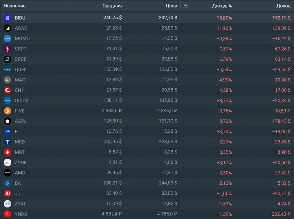Click the ACAD ticker name
Viewport: 294px width, 219px height.
pyautogui.click(x=21, y=28)
